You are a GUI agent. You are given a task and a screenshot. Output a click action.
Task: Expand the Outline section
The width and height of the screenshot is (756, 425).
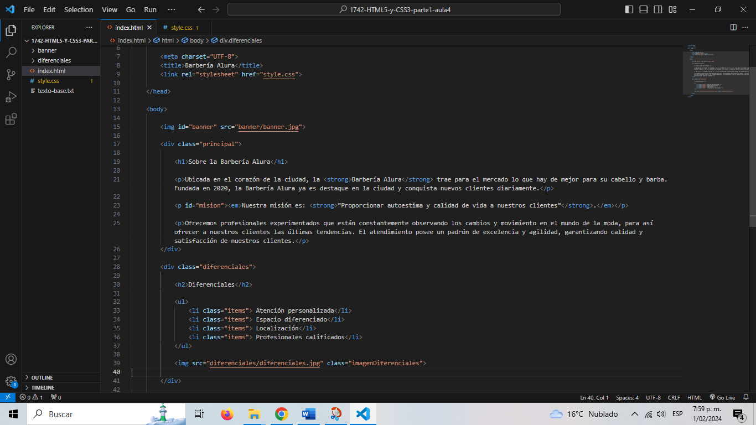61,377
